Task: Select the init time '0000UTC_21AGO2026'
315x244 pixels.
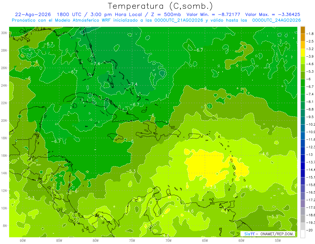Action: coord(179,20)
